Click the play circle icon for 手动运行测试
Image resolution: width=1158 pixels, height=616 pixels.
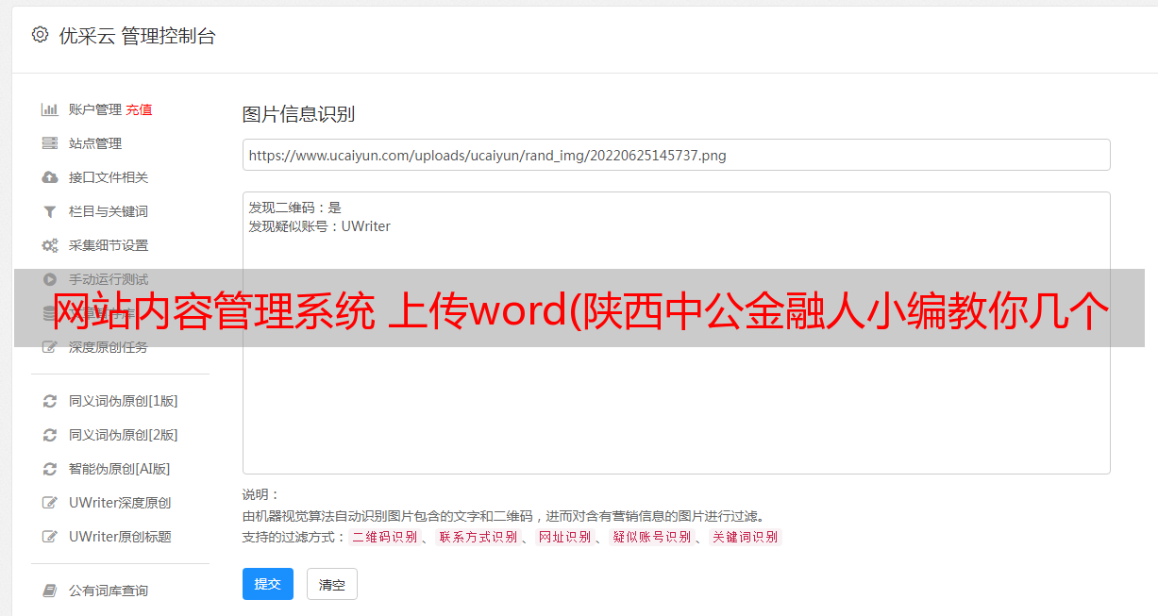pos(50,279)
